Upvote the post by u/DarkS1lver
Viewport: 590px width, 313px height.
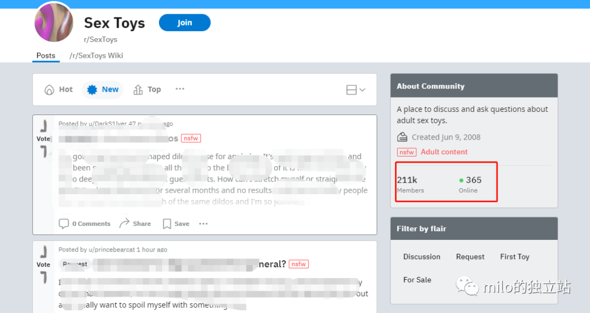(x=44, y=126)
